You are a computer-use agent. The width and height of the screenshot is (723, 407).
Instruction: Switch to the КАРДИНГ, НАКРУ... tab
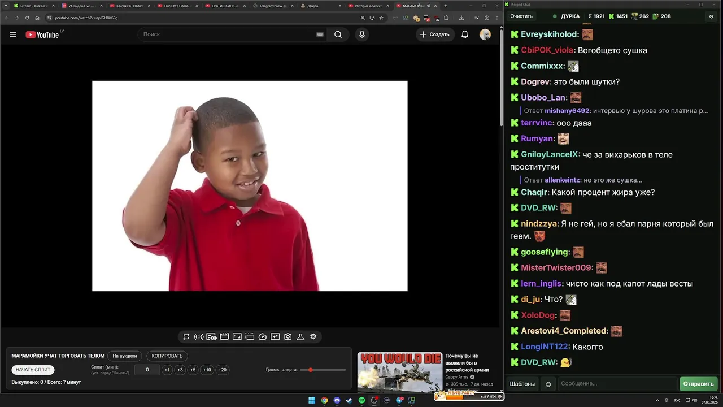130,6
